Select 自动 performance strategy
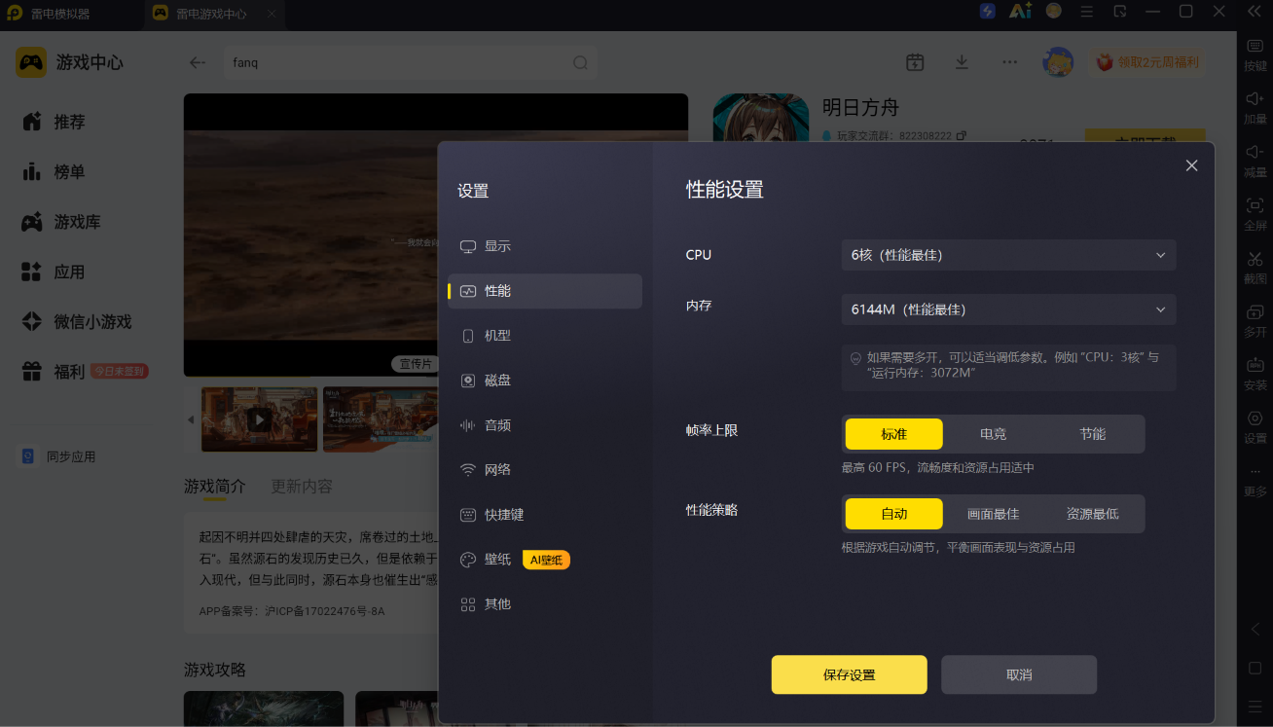This screenshot has width=1273, height=727. (x=894, y=514)
